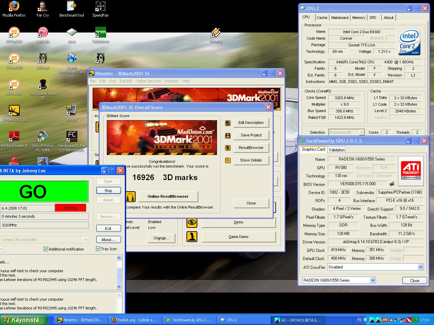Toggle Additional notification checkbox in ORTHOS

pos(46,249)
